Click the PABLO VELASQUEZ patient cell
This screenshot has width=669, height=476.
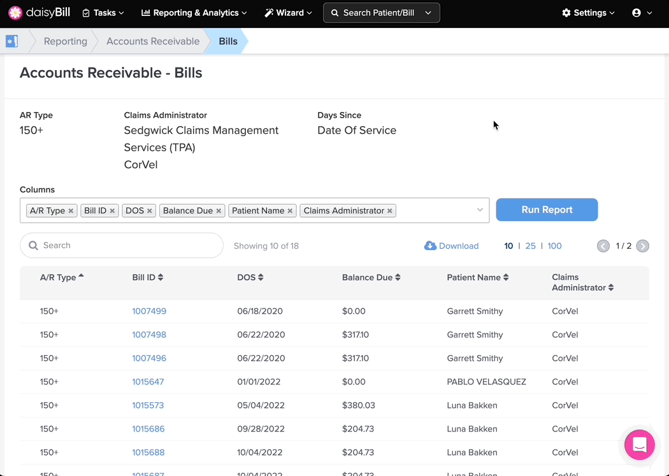point(486,382)
